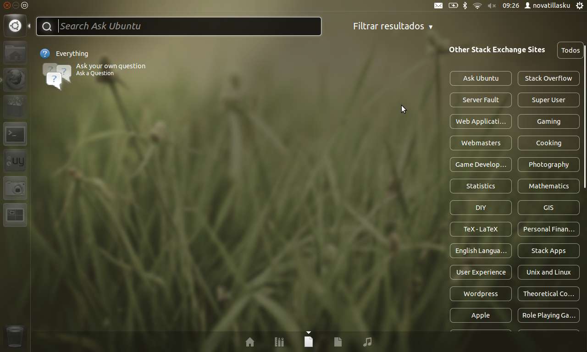Select the Apple filter button
587x352 pixels.
point(481,315)
